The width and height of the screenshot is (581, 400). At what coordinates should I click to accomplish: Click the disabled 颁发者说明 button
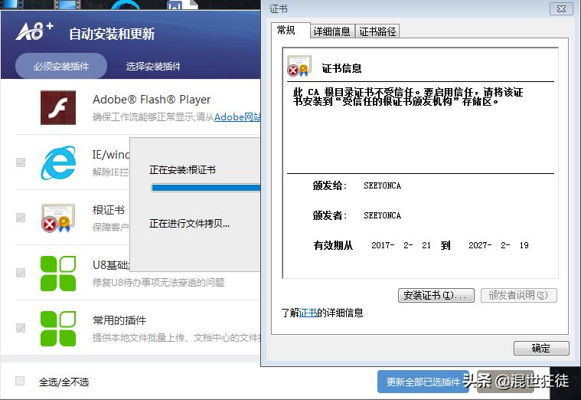[x=519, y=295]
